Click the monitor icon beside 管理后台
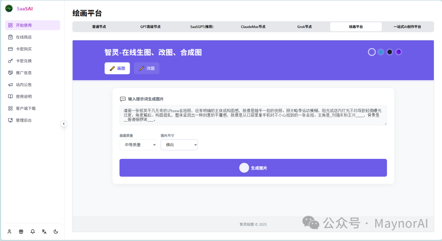The width and height of the screenshot is (442, 241). (10, 120)
